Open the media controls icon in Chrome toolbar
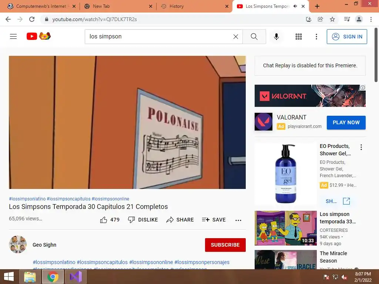 (347, 19)
